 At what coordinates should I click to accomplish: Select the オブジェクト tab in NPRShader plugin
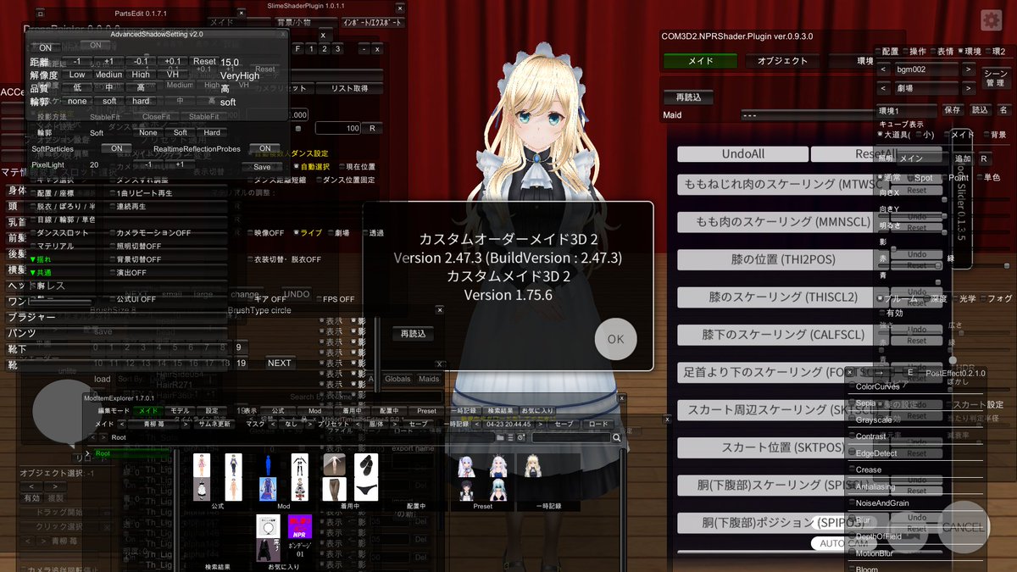tap(782, 61)
